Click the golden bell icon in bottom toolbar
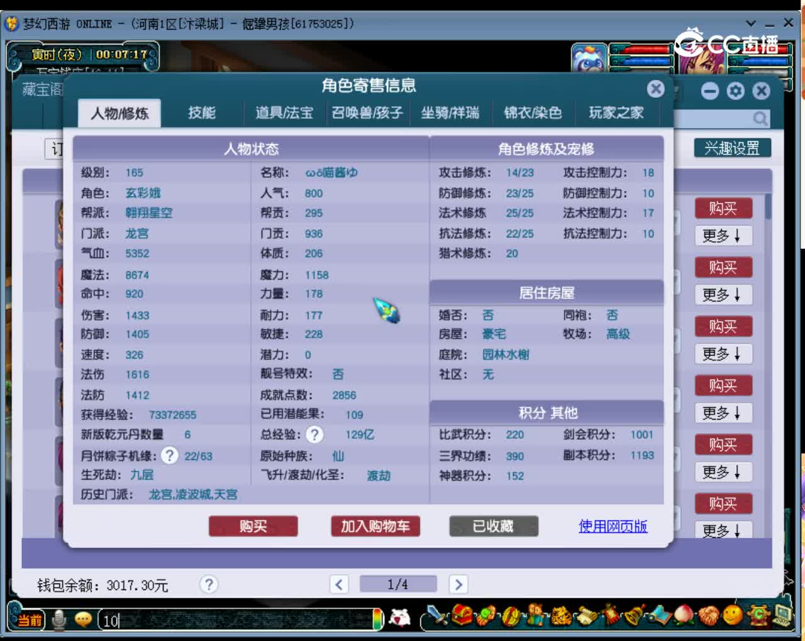This screenshot has width=805, height=641. pos(635,615)
